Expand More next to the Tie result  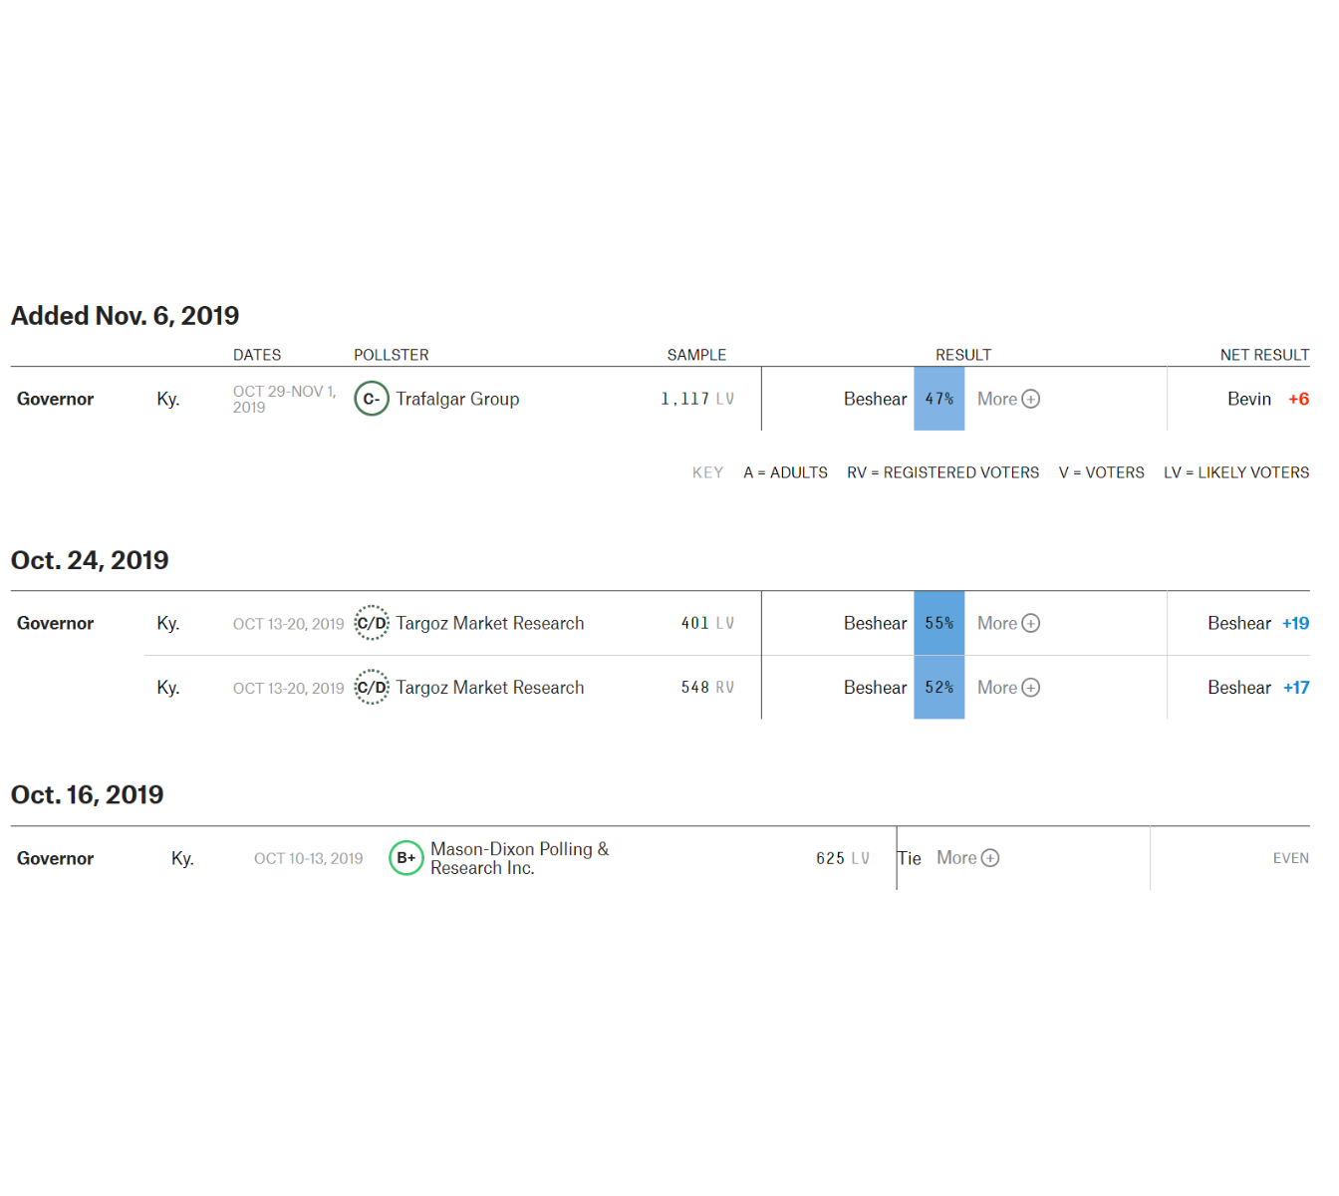click(x=967, y=858)
